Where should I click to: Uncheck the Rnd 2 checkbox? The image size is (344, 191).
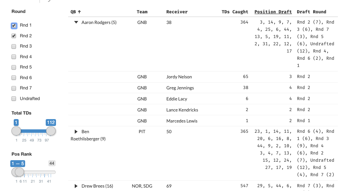(14, 36)
